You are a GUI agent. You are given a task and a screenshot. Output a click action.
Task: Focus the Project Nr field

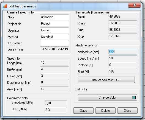click(54, 24)
